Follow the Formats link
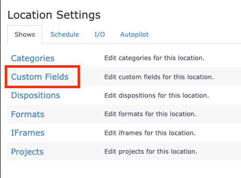 click(27, 114)
